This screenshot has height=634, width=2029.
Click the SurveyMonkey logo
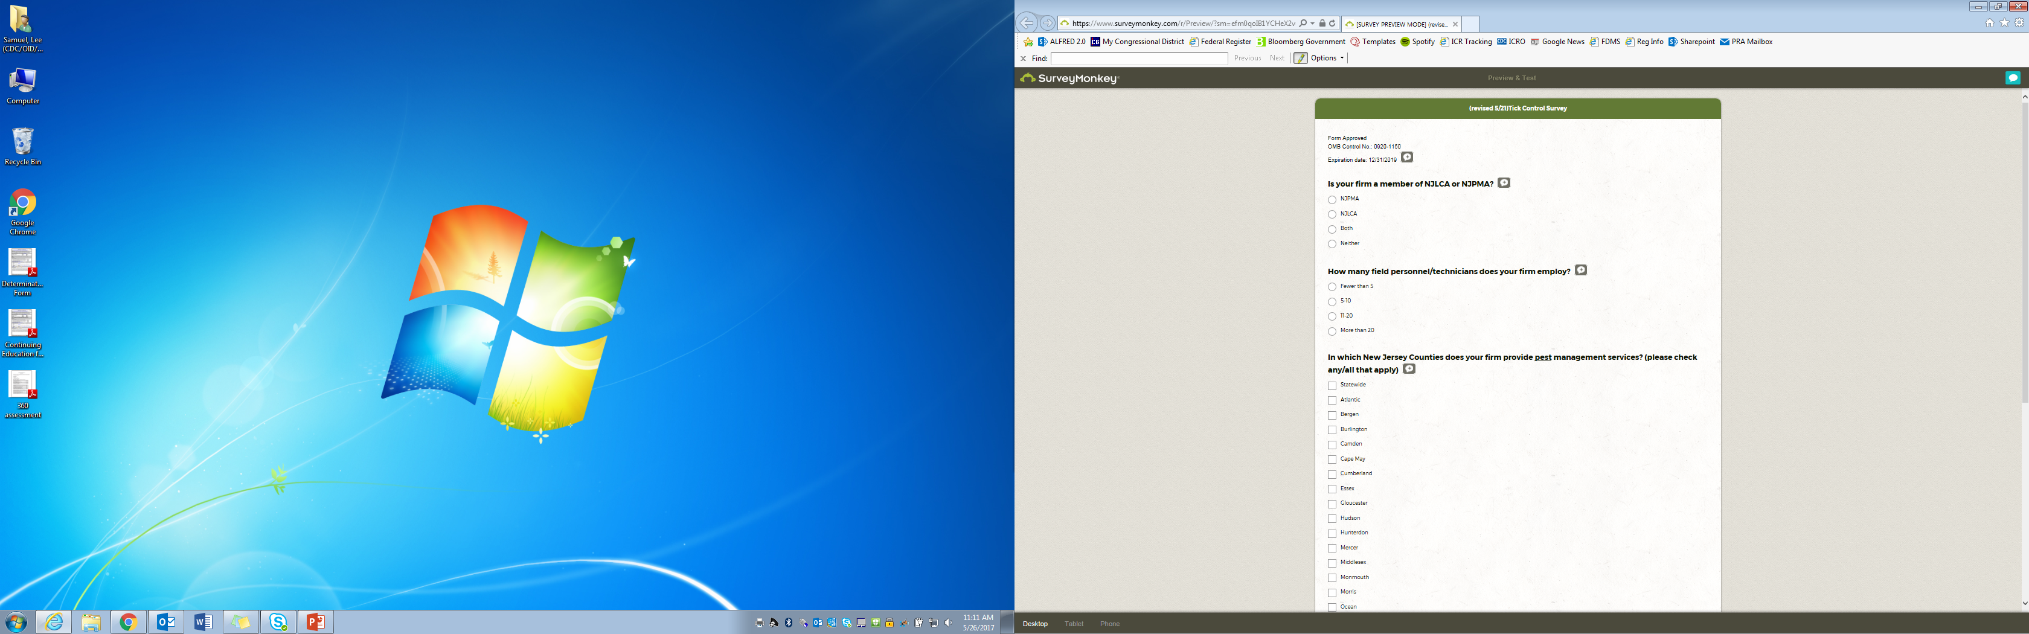(1069, 78)
